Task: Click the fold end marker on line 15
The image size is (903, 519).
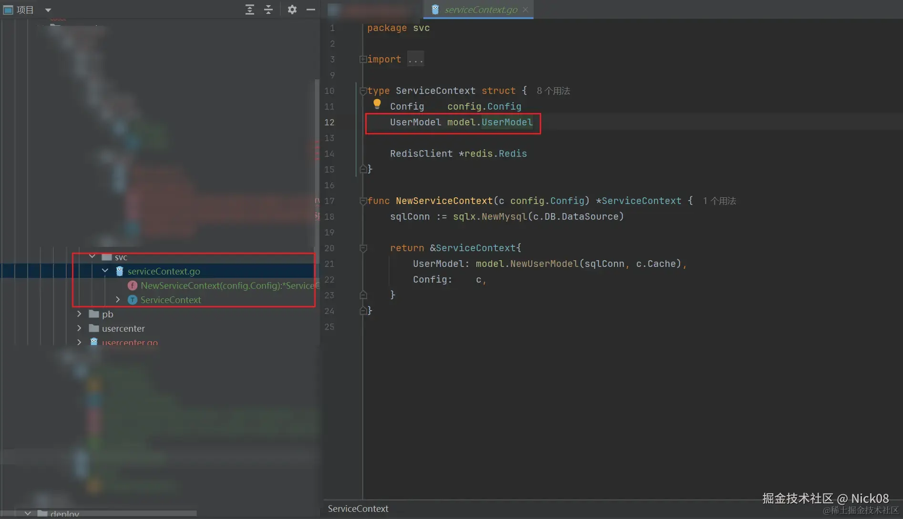Action: [x=363, y=169]
